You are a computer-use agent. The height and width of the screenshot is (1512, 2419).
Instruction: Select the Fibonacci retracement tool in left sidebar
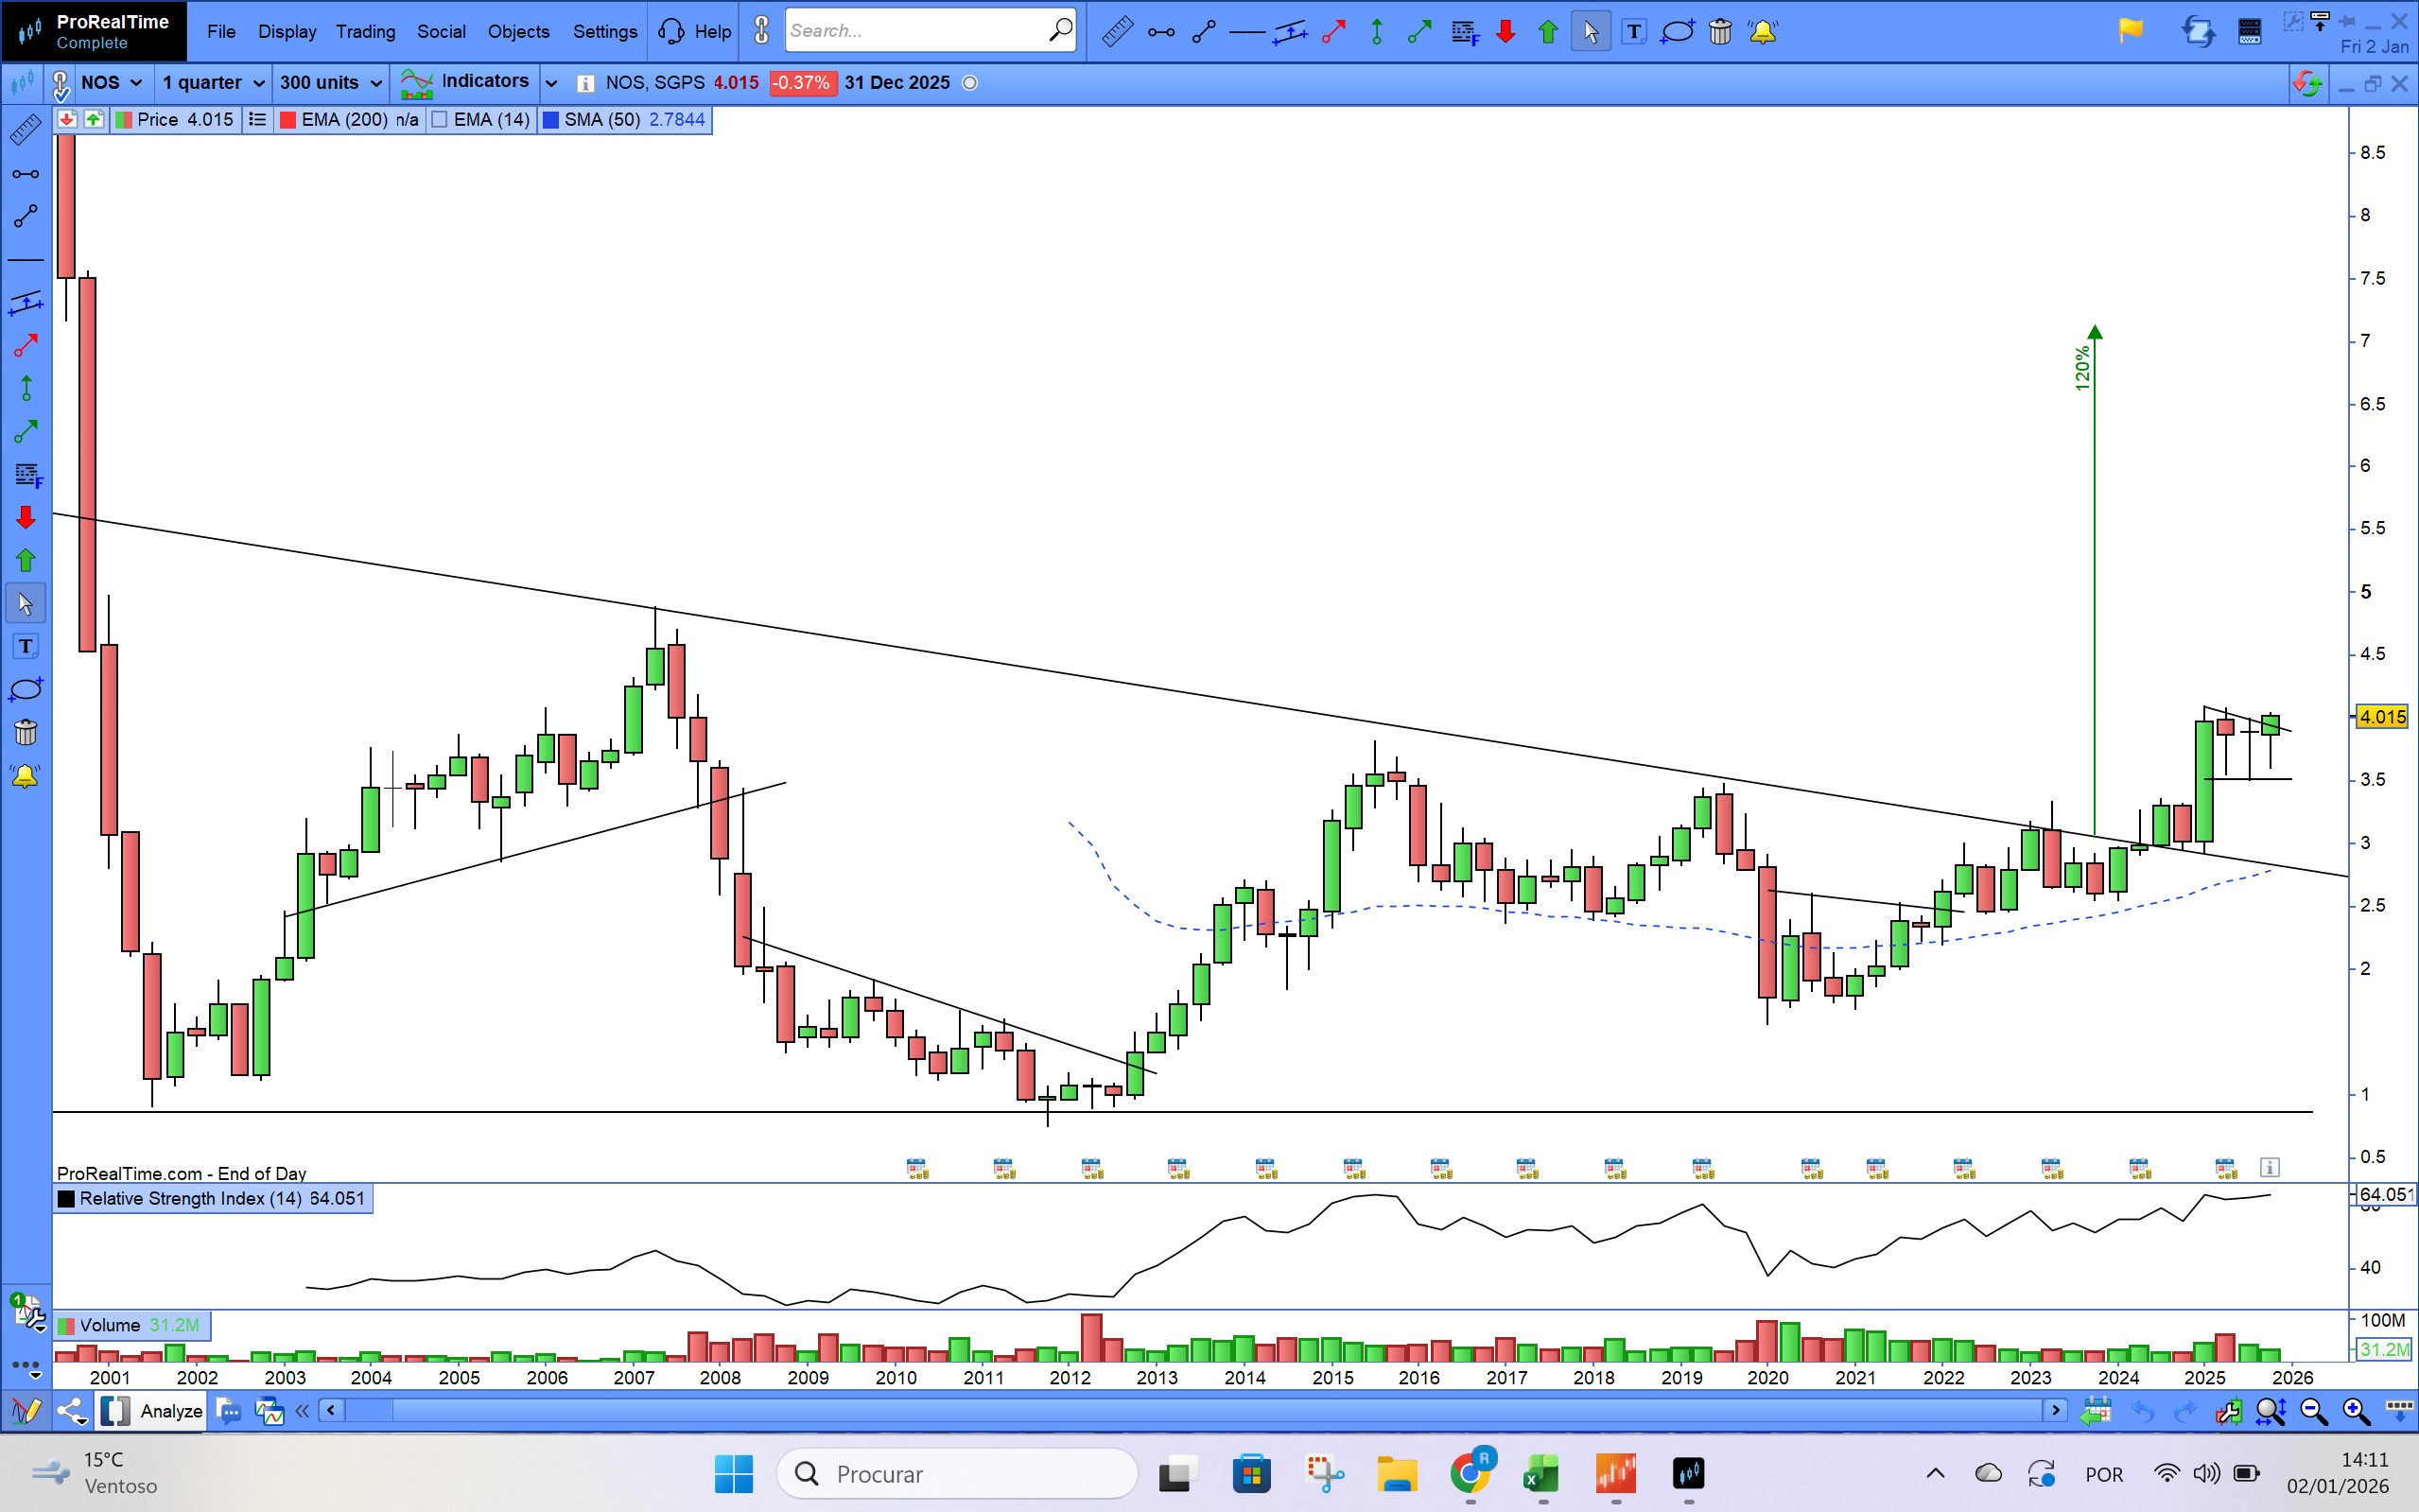coord(27,475)
